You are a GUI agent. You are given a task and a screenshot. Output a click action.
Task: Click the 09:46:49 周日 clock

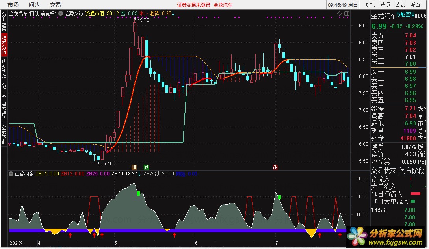(x=343, y=5)
